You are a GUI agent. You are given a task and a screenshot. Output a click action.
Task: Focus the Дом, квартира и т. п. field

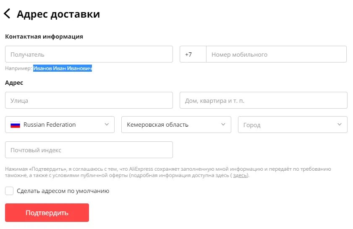pyautogui.click(x=264, y=100)
